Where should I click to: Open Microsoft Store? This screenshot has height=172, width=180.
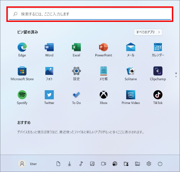point(22,73)
